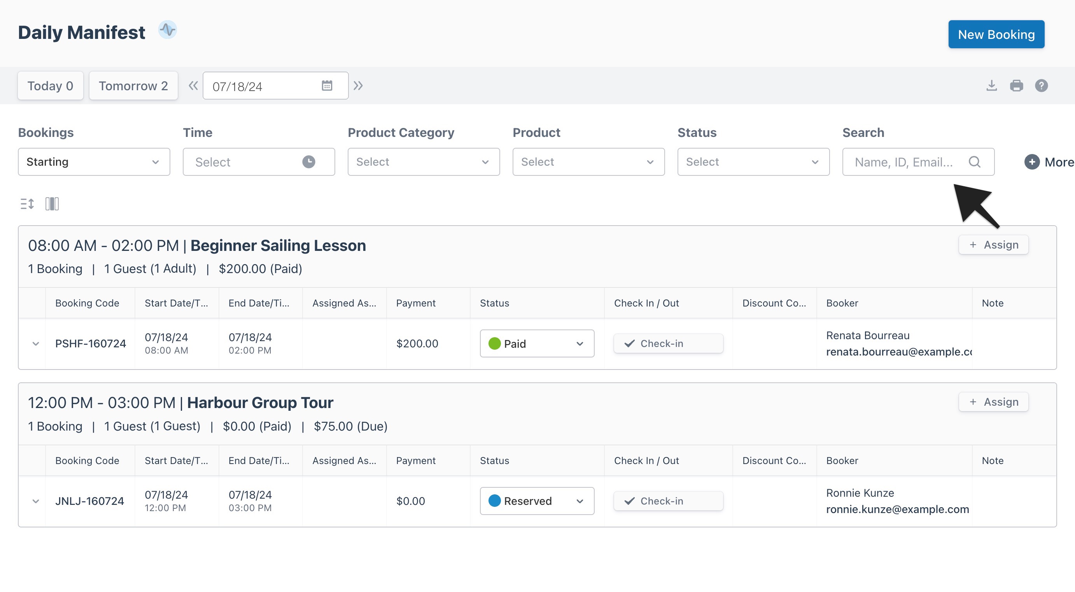Screen dimensions: 1075x592
Task: Click the activity pulse icon beside Daily Manifest
Action: [x=167, y=30]
